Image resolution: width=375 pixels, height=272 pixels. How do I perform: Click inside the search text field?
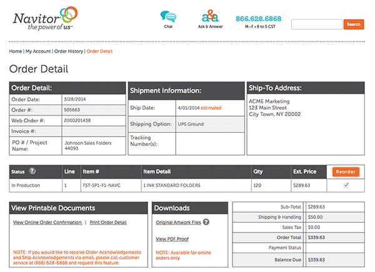[x=316, y=24]
